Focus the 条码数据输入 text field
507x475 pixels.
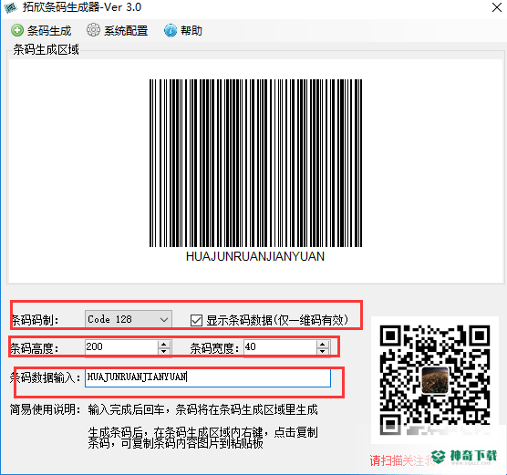[x=208, y=377]
